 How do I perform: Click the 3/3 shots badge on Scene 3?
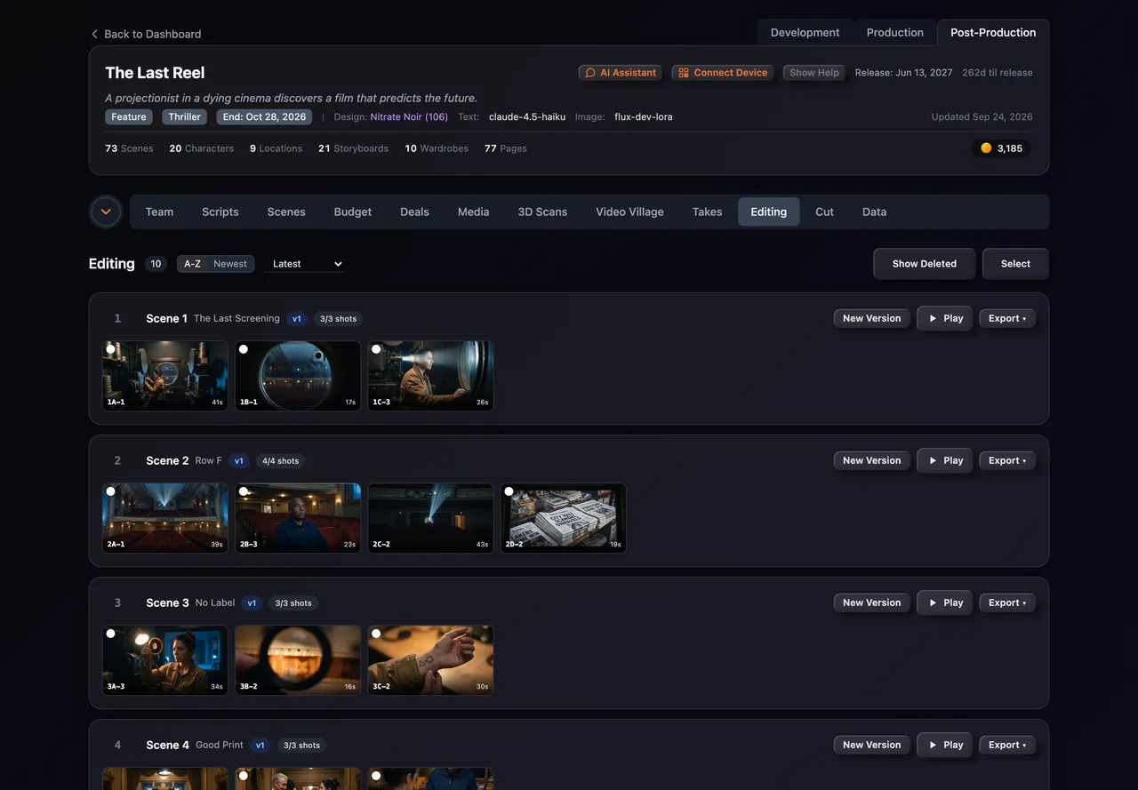pos(293,602)
